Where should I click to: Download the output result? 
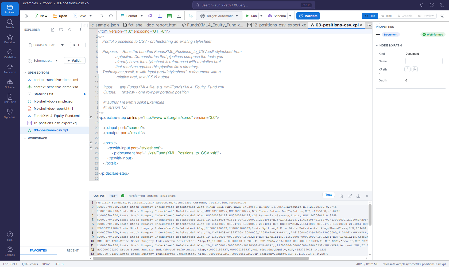point(358,196)
